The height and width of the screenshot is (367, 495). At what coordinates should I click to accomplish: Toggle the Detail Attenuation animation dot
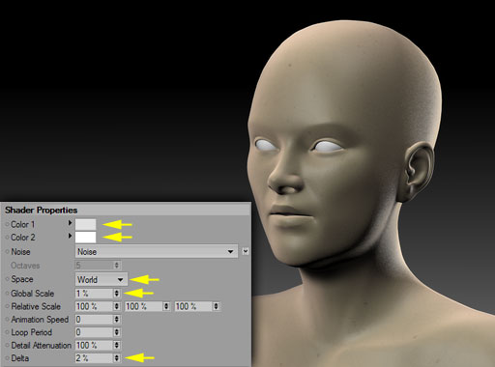7,346
